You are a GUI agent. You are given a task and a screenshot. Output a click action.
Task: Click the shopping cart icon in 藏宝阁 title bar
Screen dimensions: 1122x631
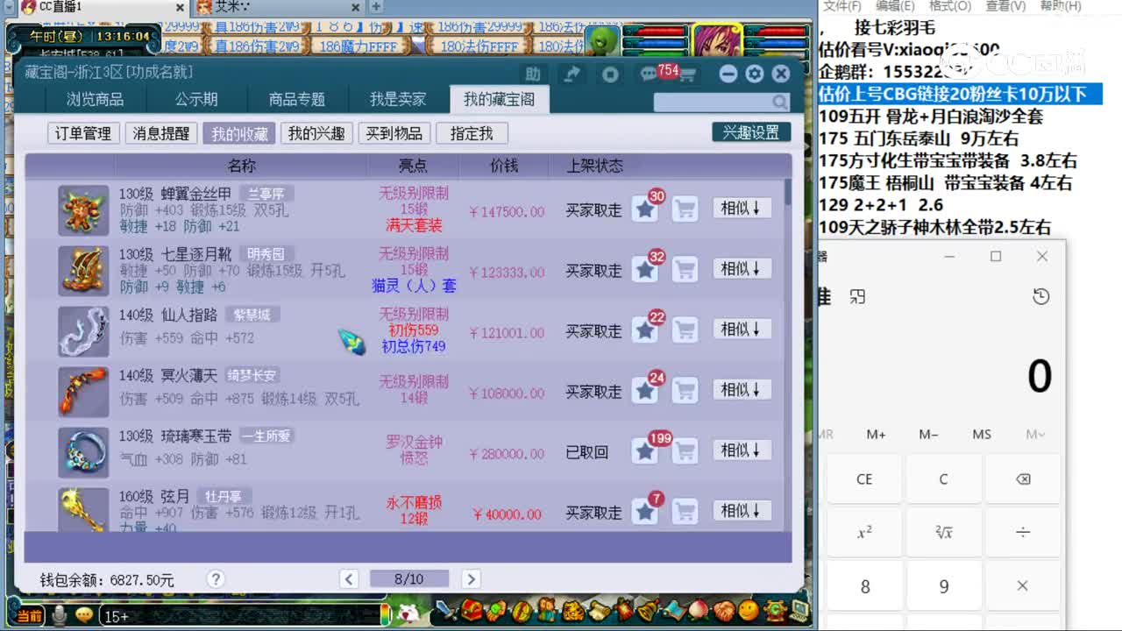[687, 74]
